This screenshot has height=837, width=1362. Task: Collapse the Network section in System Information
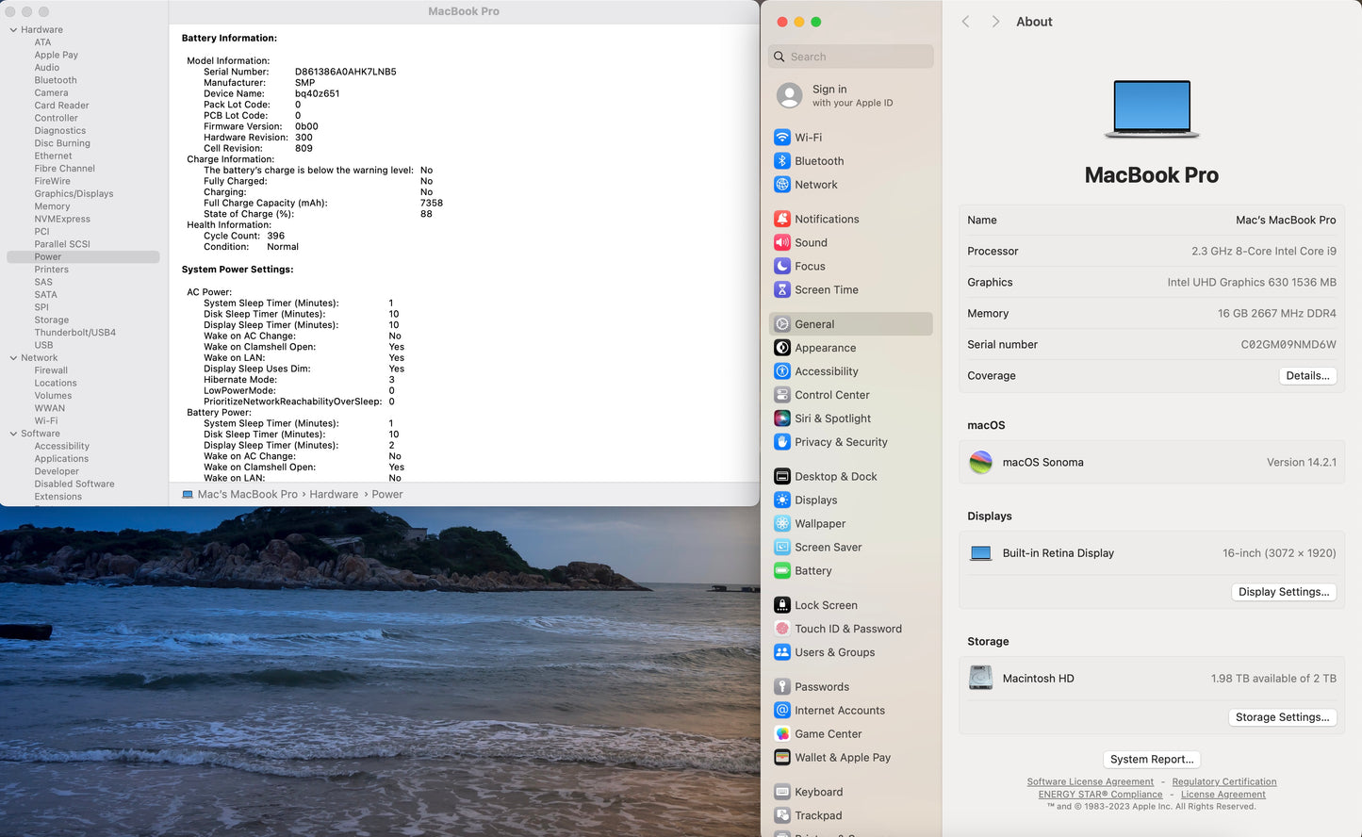[13, 358]
